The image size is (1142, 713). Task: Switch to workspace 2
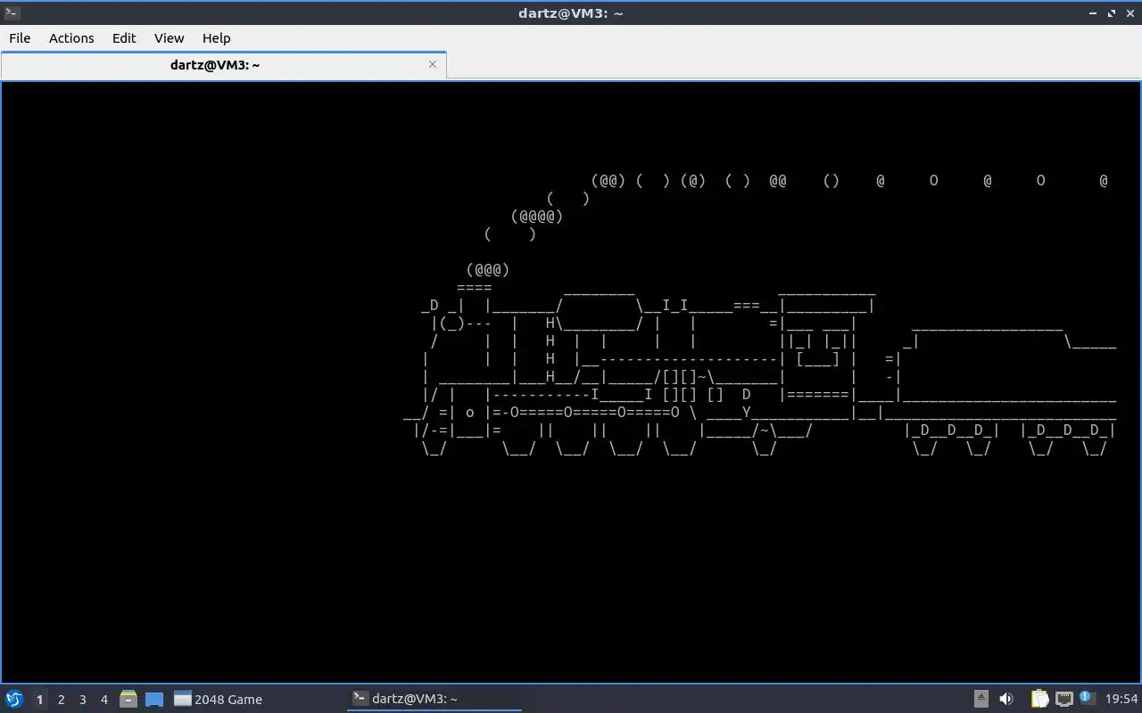(x=61, y=700)
